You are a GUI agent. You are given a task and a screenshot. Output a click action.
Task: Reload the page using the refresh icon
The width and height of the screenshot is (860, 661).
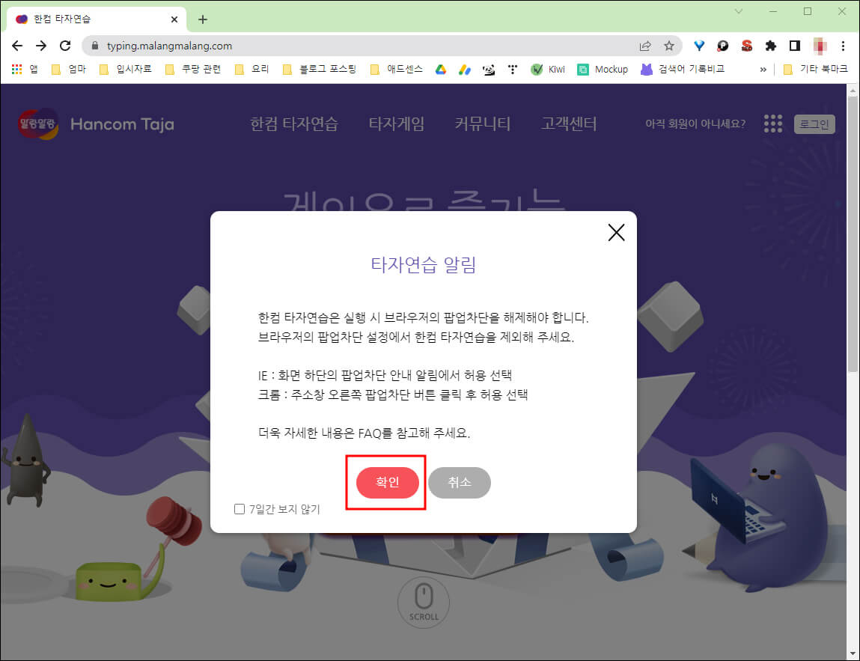coord(65,46)
